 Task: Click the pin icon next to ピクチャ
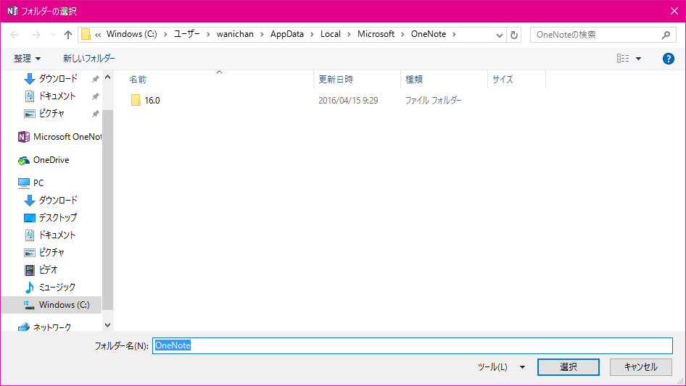(x=95, y=114)
